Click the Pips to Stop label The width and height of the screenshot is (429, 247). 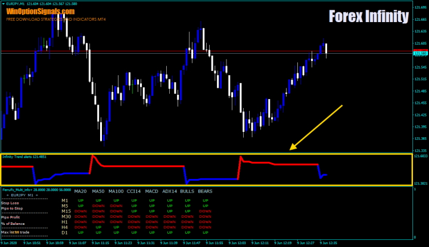[12, 208]
